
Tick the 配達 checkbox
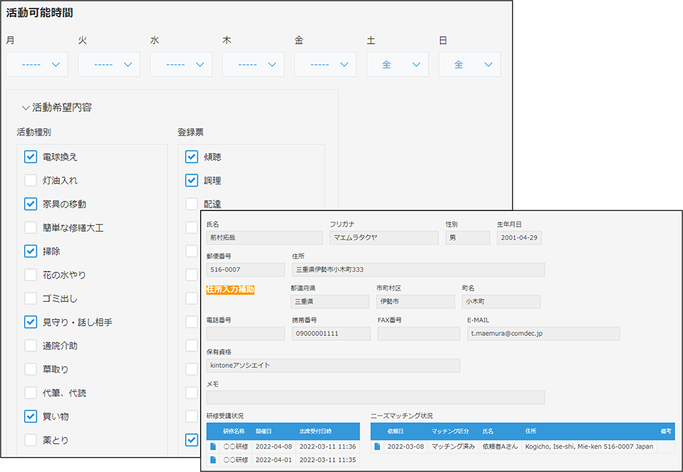191,204
